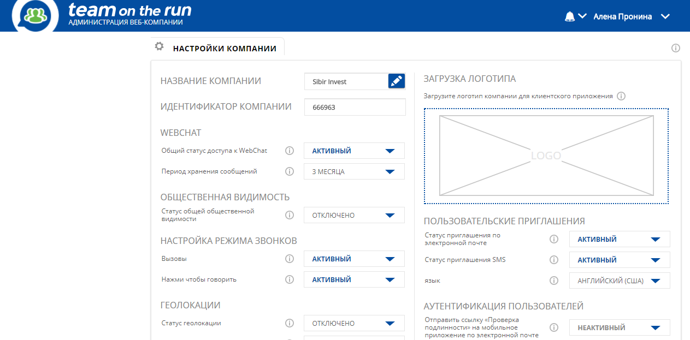Open the SMS invitation status dropdown
The image size is (690, 340).
click(620, 260)
